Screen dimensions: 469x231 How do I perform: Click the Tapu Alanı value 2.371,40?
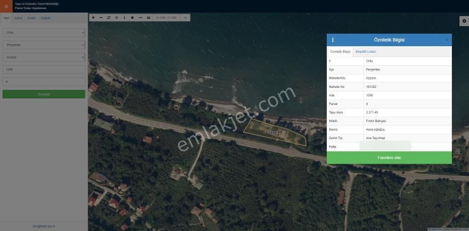(x=372, y=112)
